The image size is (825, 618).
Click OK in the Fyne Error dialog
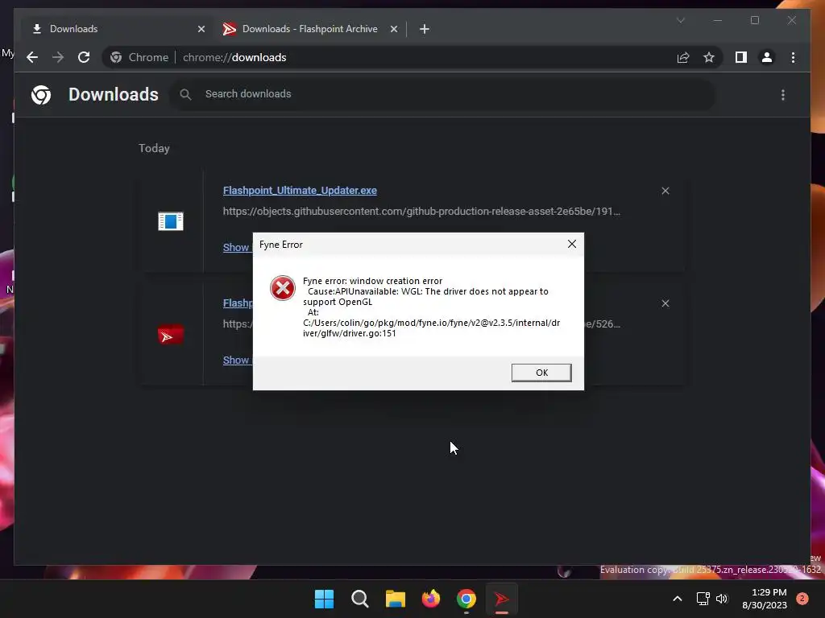pos(541,373)
